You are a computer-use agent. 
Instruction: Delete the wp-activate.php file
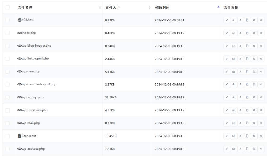click(x=261, y=149)
